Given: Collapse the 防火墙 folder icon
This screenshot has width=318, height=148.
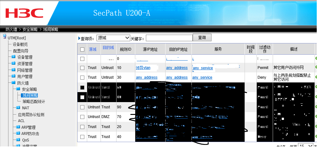Looking at the screenshot, I should pyautogui.click(x=13, y=83).
